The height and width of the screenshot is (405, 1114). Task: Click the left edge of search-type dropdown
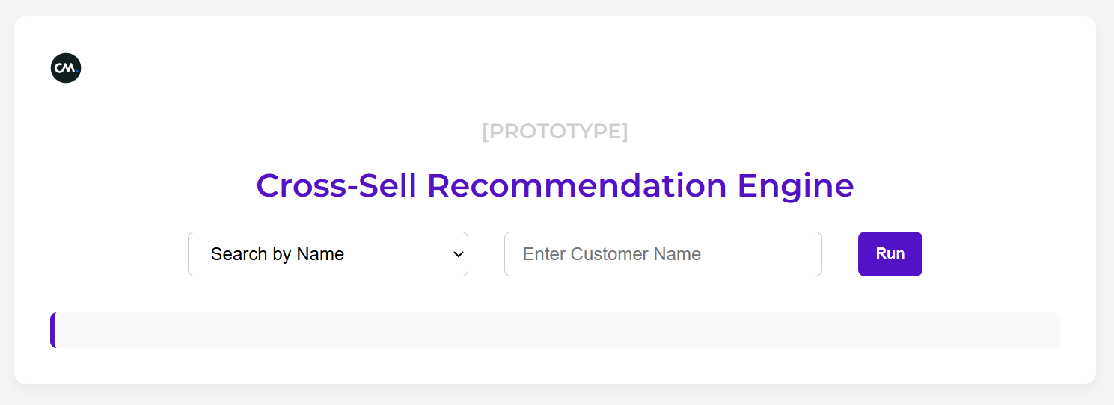click(x=193, y=254)
